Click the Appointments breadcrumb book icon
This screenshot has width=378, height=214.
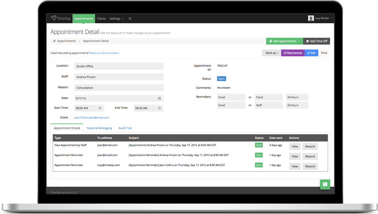tap(55, 41)
